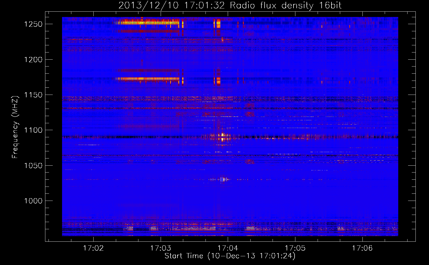
Task: Click the plot title '2013/12/10 17:01:32 Radio flux density 16bit'
Action: (x=230, y=5)
